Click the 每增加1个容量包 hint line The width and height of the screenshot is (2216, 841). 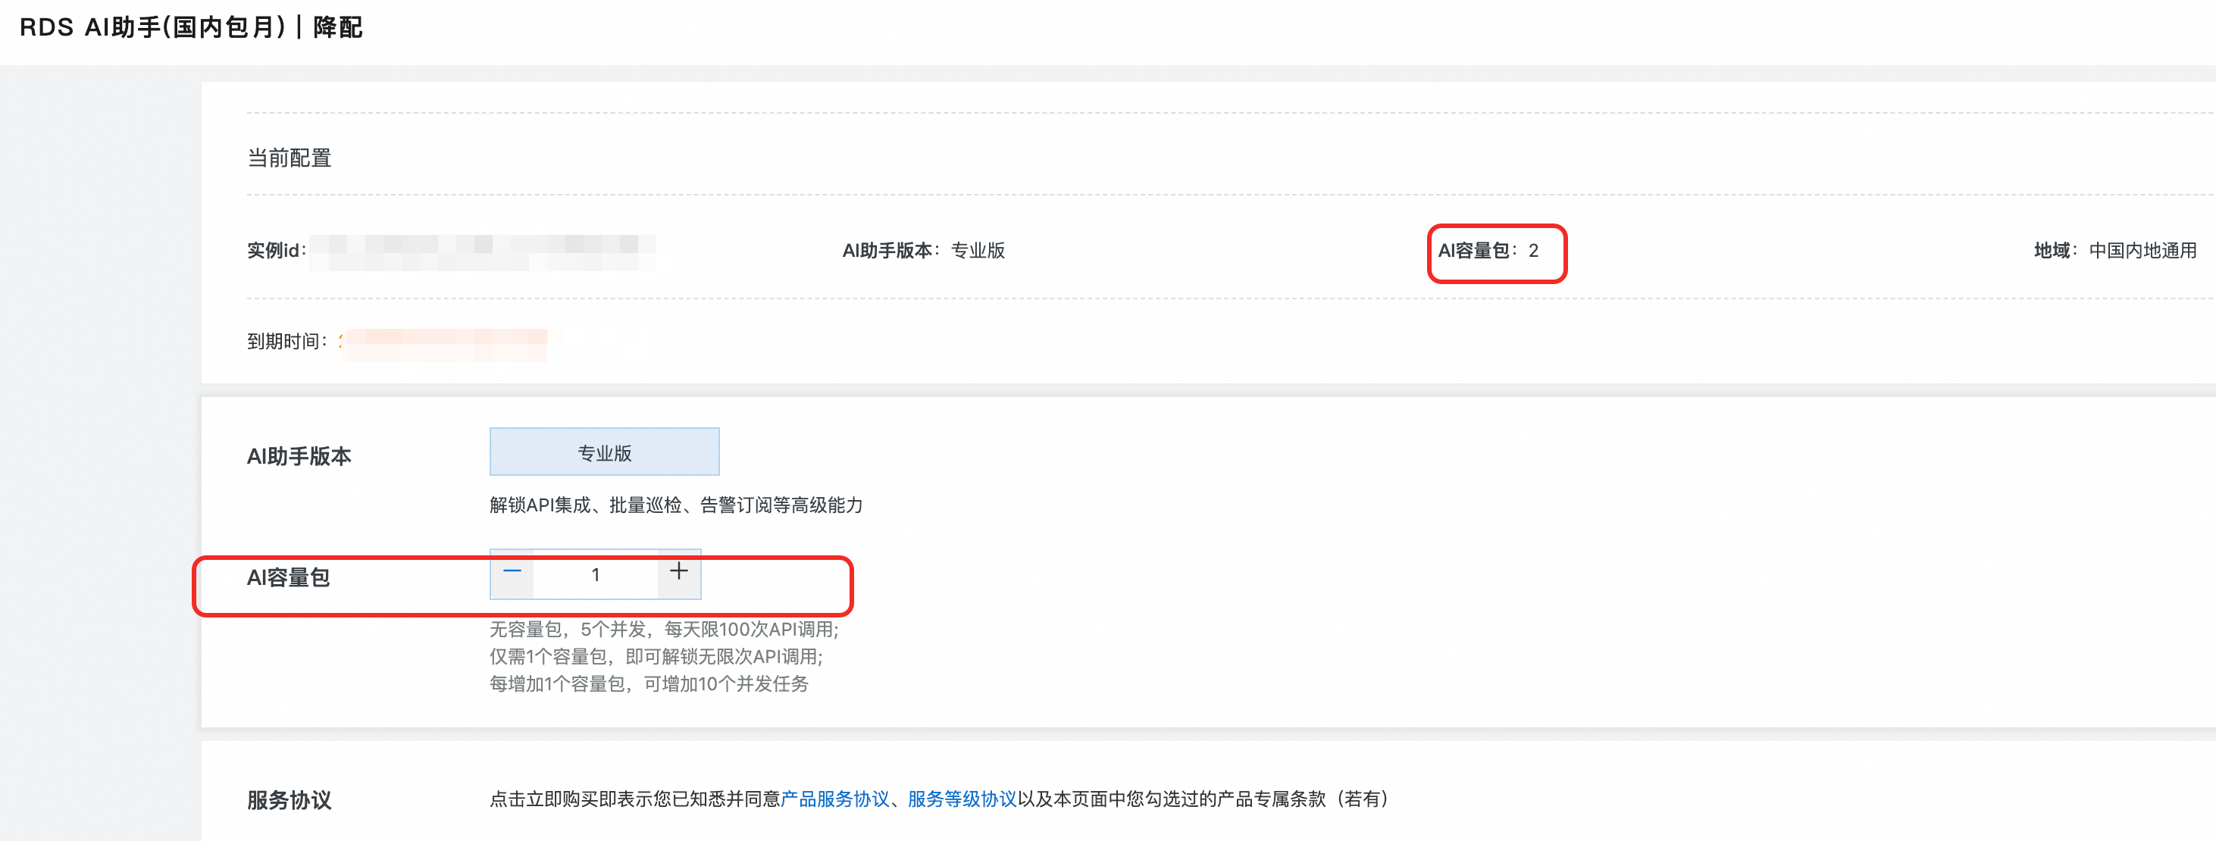point(649,684)
